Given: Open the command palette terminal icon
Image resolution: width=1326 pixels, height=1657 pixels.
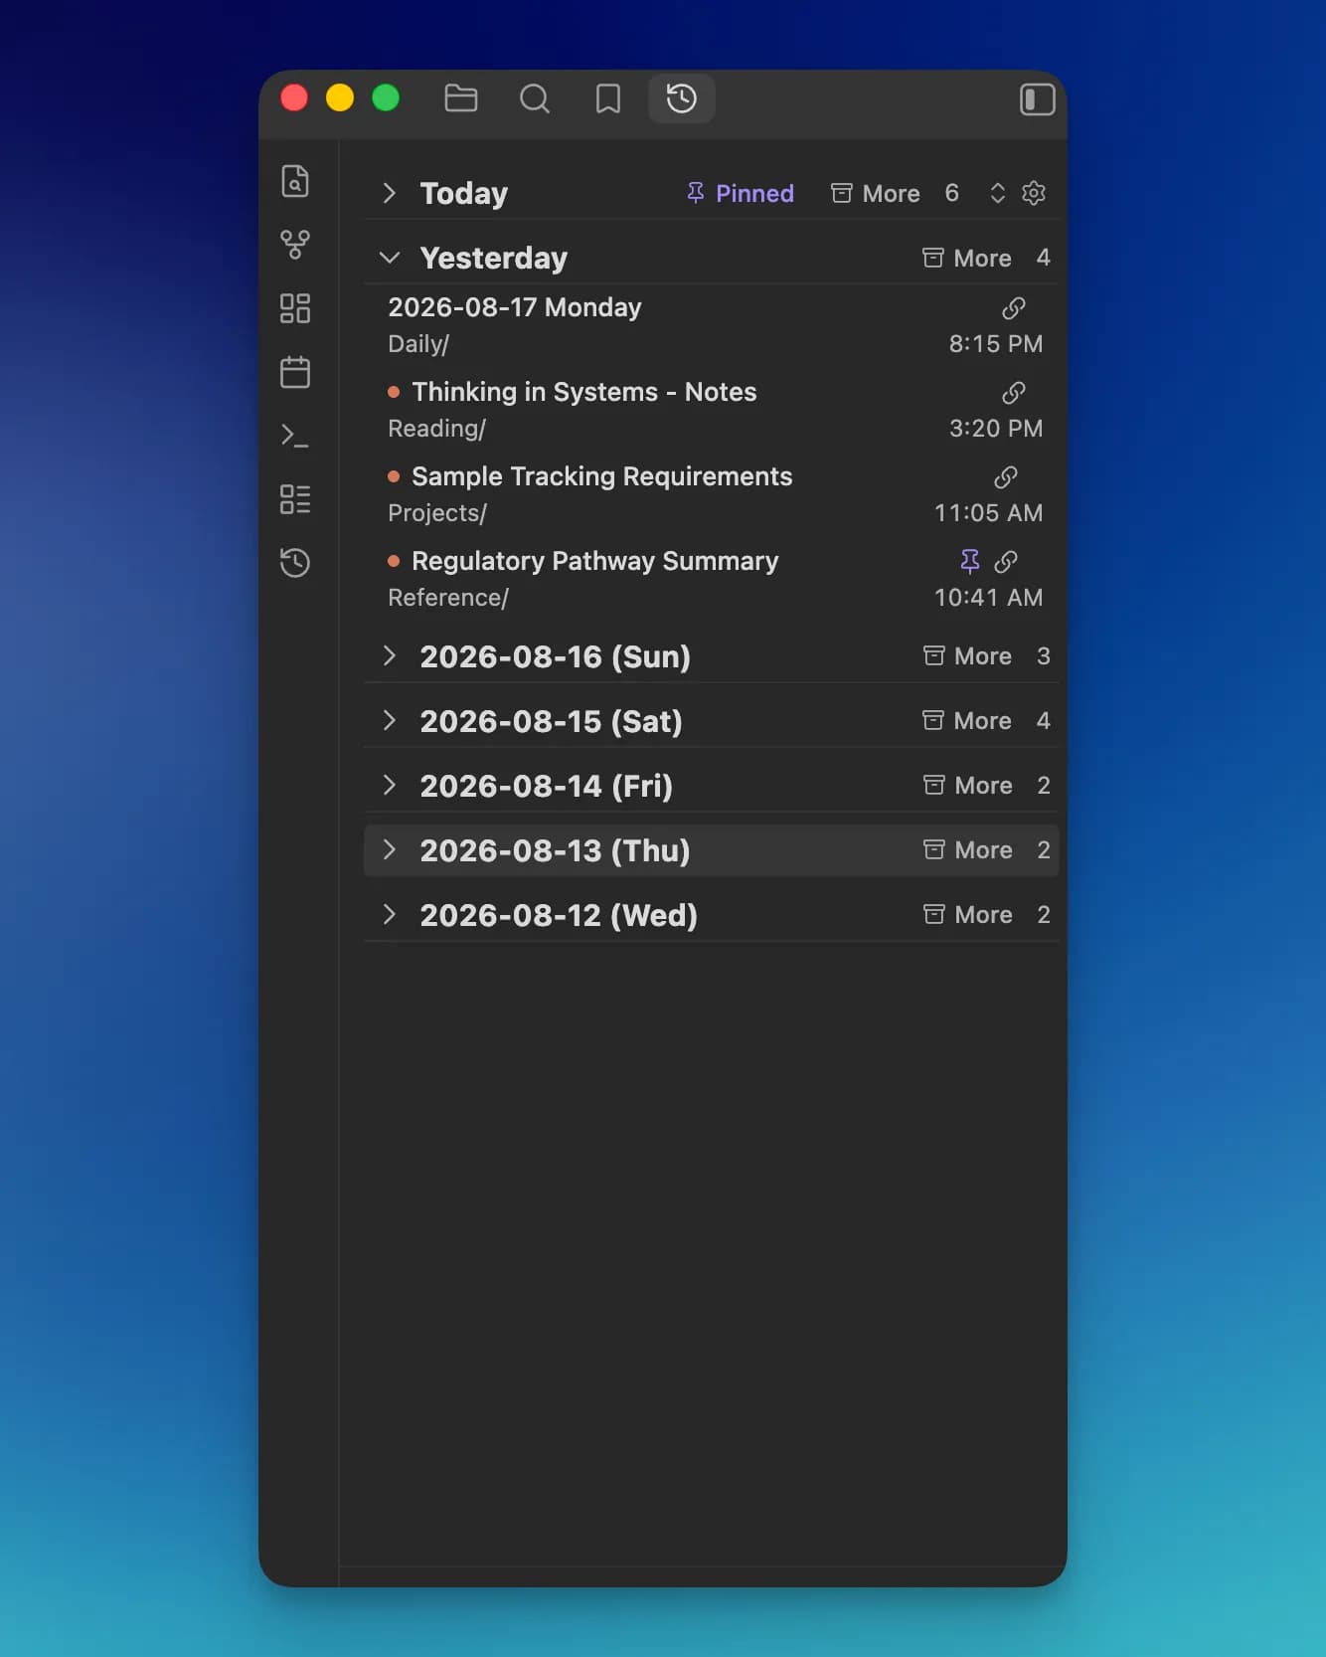Looking at the screenshot, I should [295, 436].
